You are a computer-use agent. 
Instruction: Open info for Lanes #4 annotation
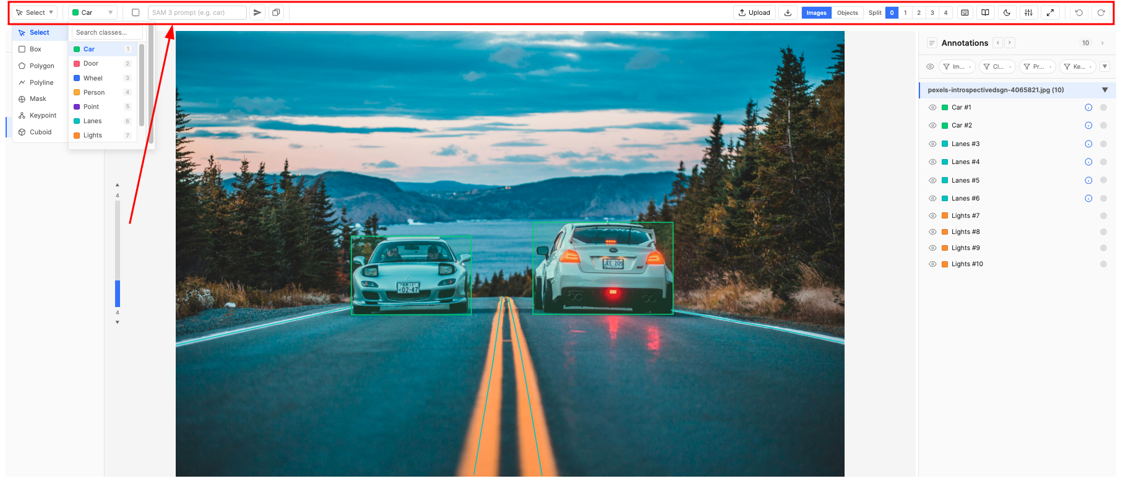pyautogui.click(x=1088, y=162)
